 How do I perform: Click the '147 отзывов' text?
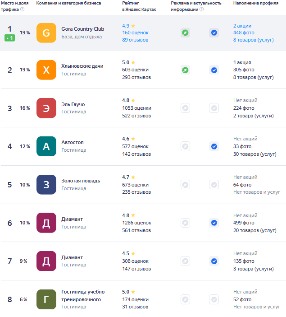click(x=136, y=269)
